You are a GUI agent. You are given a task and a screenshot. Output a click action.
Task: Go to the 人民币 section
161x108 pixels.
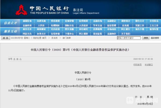41,25
